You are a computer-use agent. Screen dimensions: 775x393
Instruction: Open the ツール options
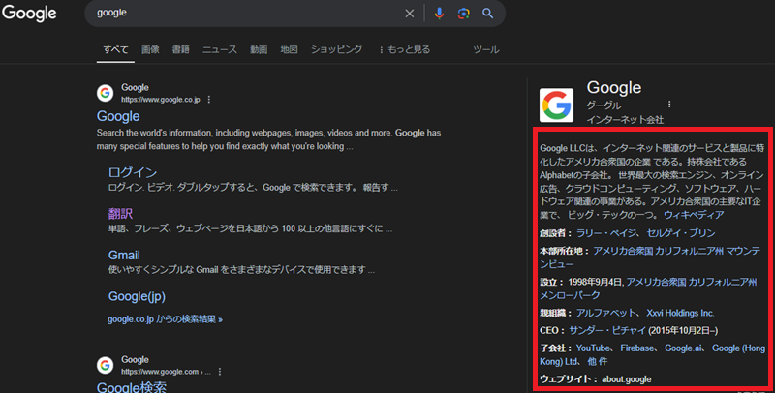pyautogui.click(x=486, y=49)
